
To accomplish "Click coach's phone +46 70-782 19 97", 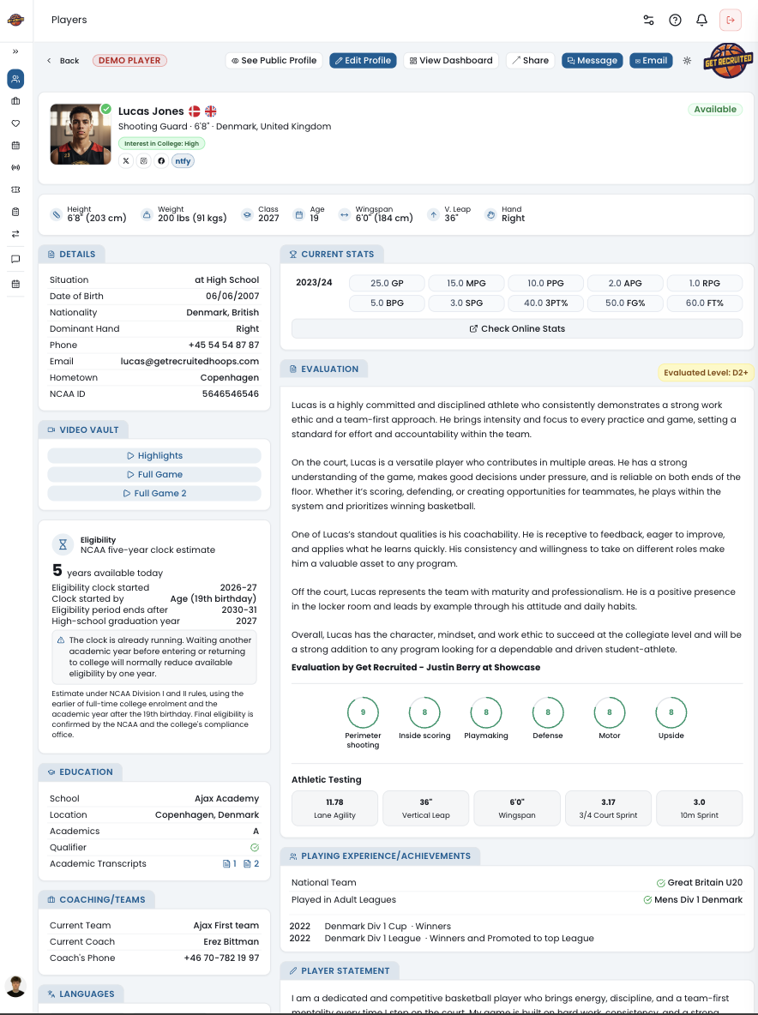I will coord(221,958).
